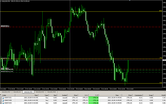The height and width of the screenshot is (104, 166).
Task: Sort trades by the Order column header
Action: point(8,95)
